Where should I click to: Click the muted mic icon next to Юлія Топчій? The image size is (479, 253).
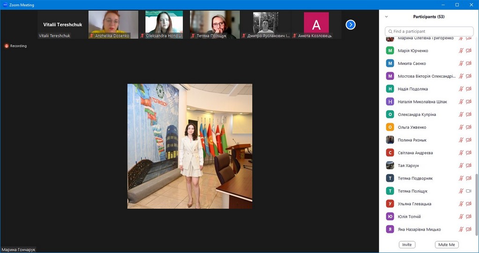(x=461, y=217)
